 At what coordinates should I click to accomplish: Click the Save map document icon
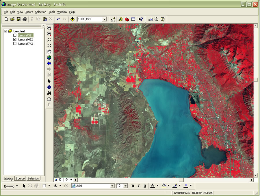pyautogui.click(x=18, y=19)
